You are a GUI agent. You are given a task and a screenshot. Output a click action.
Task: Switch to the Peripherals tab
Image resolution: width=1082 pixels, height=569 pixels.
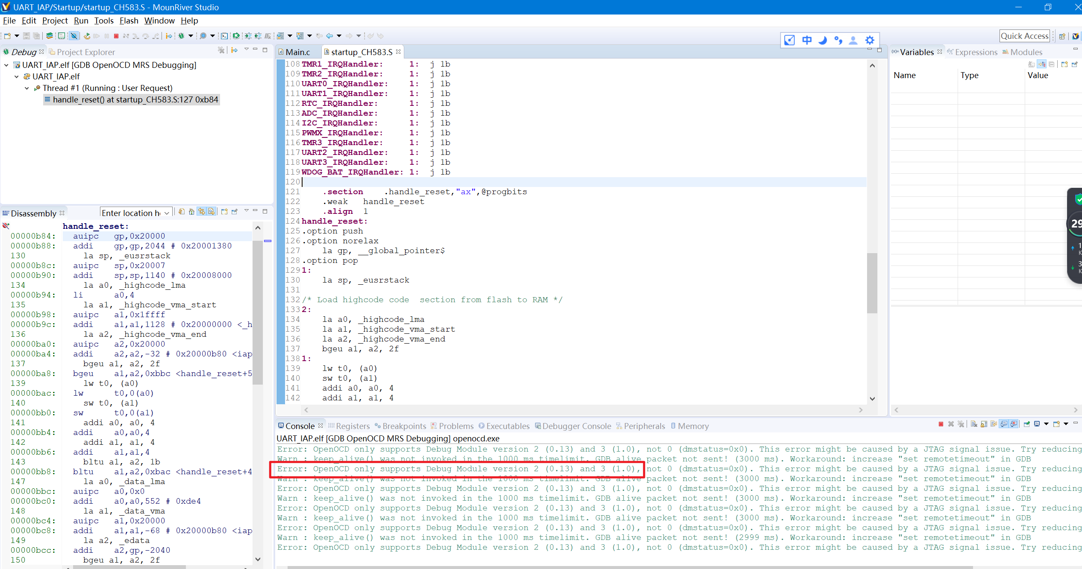(x=641, y=426)
